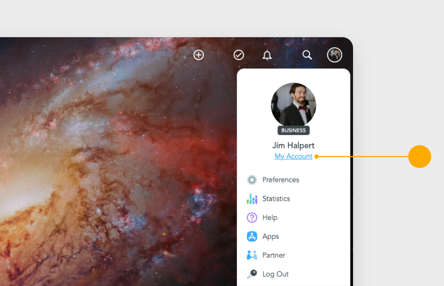The image size is (444, 286).
Task: View notifications with the bell icon
Action: [x=267, y=55]
